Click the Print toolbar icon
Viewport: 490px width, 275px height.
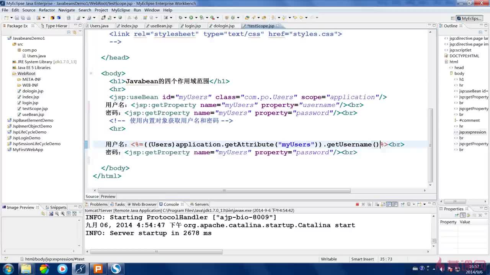tap(29, 18)
